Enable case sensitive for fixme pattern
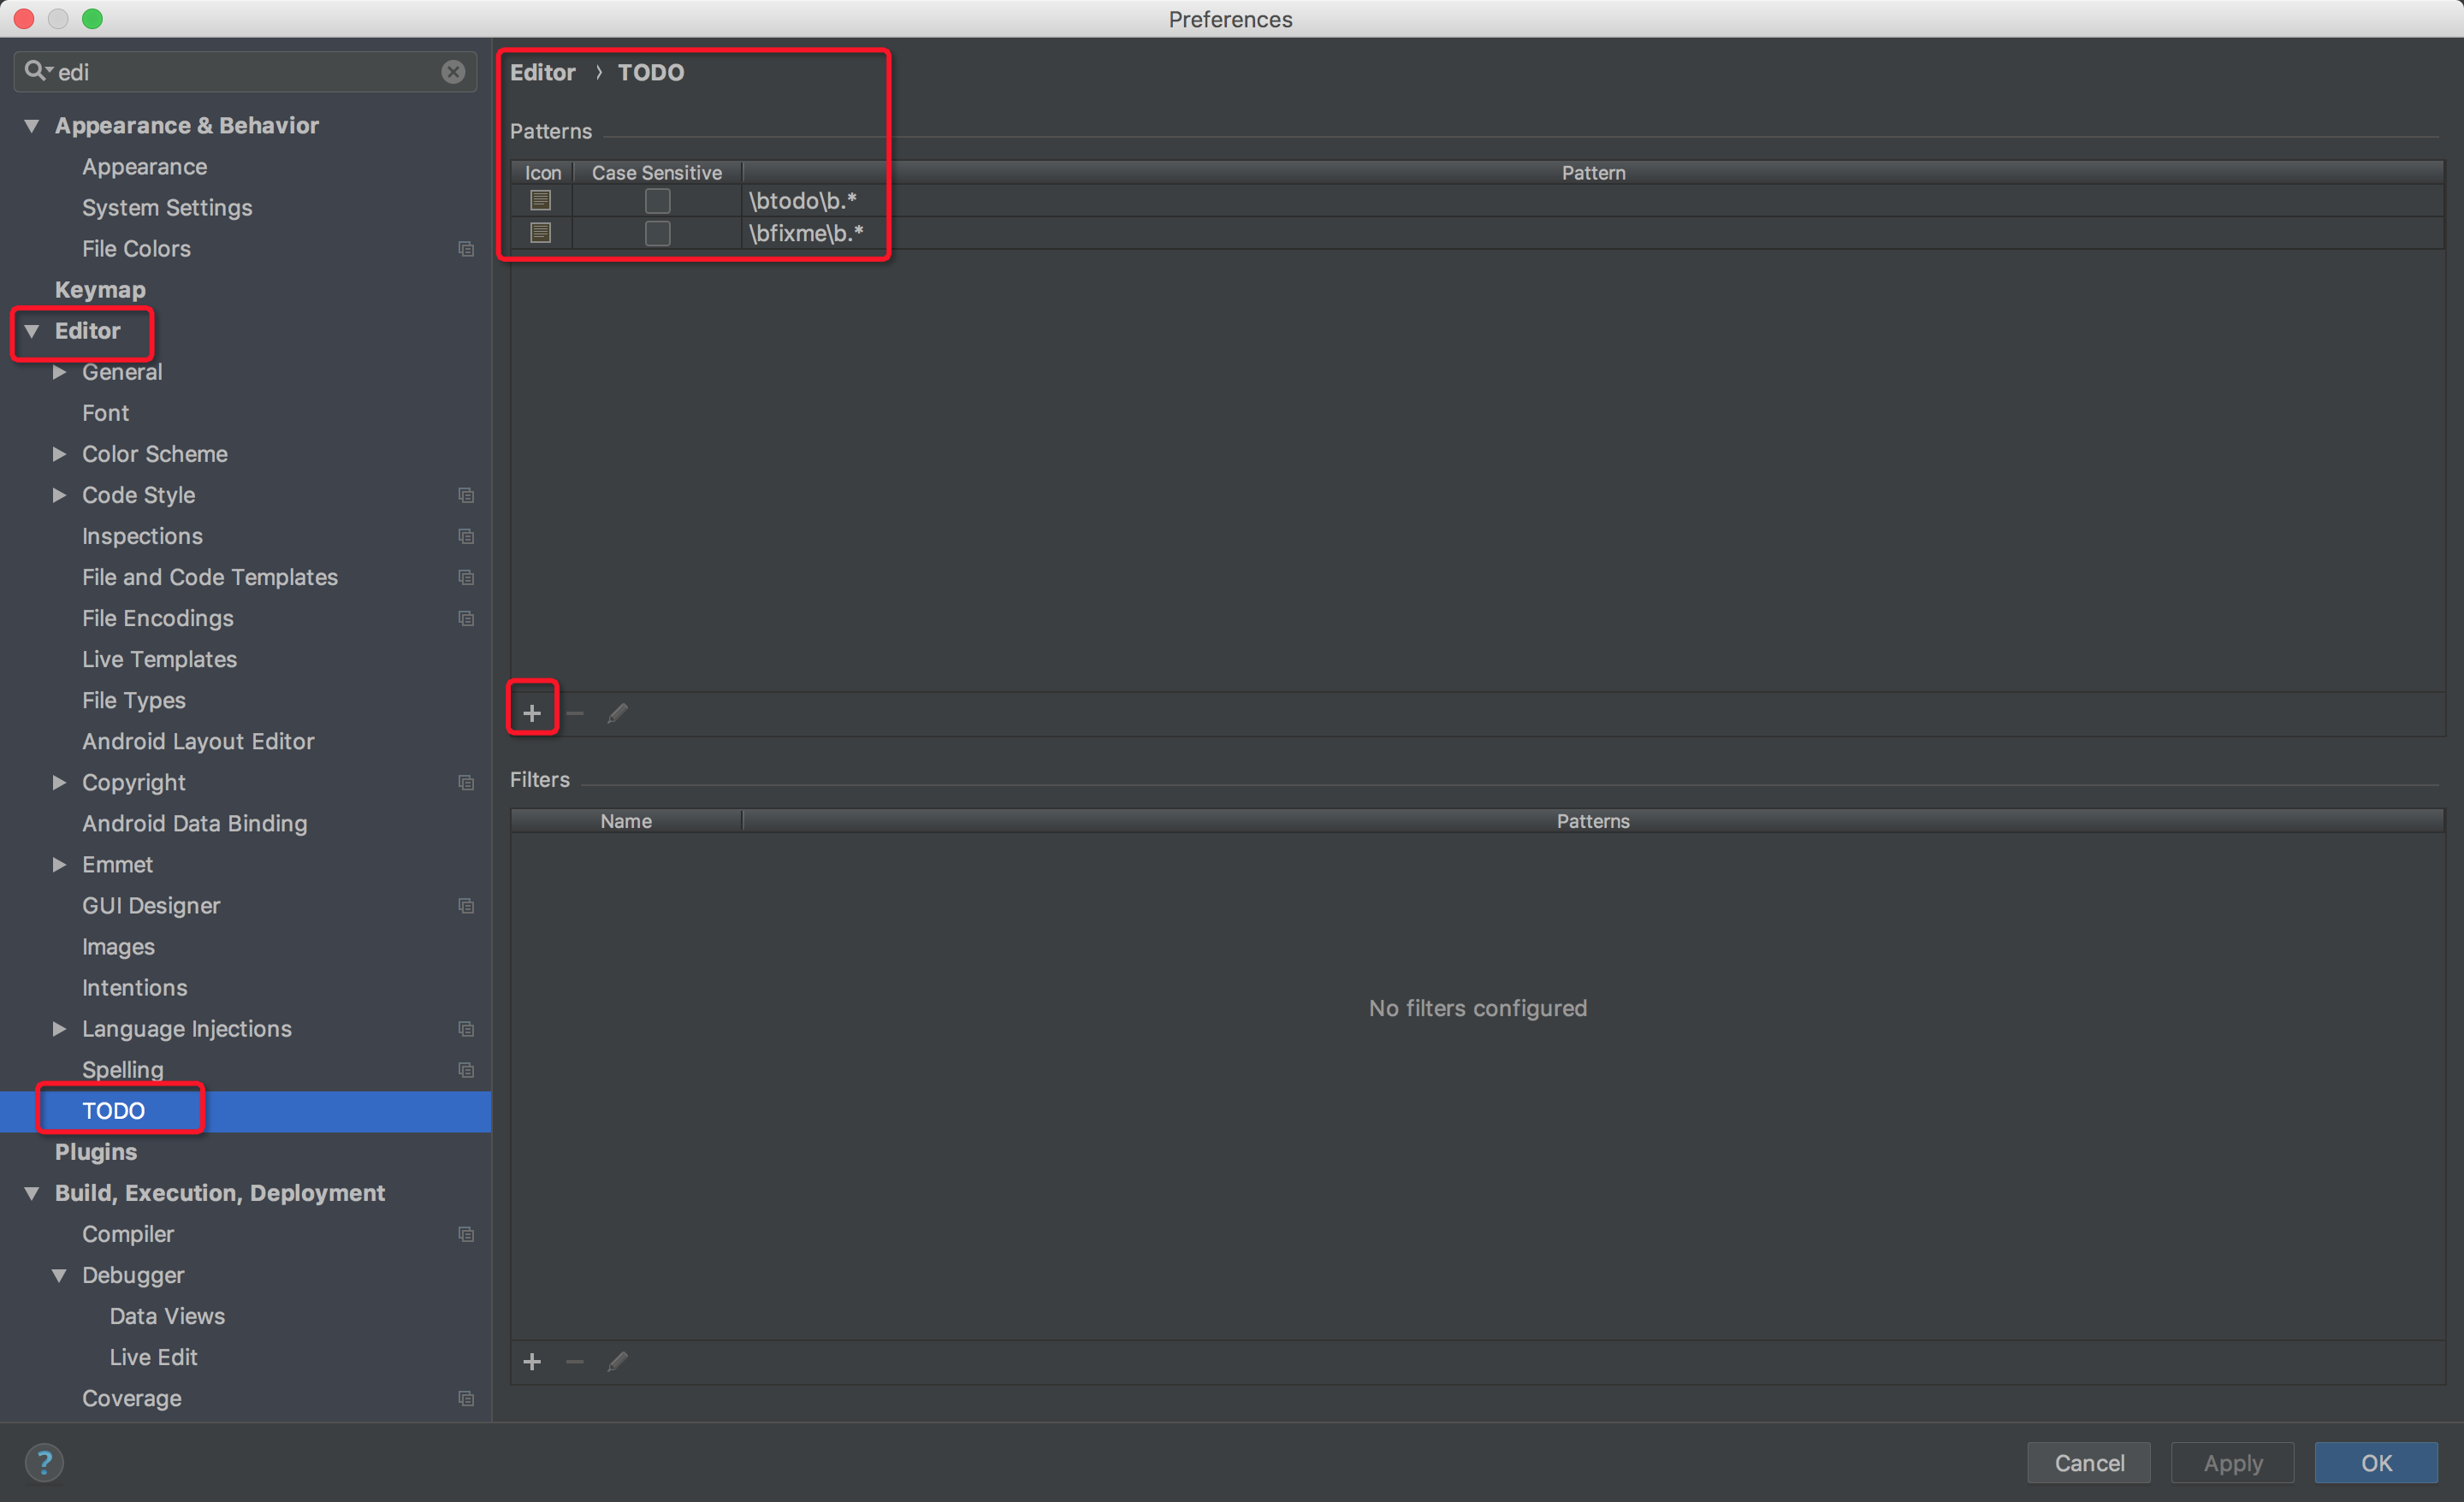The height and width of the screenshot is (1502, 2464). (657, 233)
